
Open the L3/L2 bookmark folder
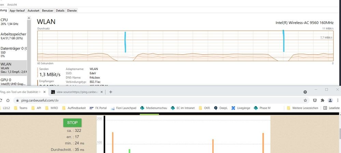[5, 108]
